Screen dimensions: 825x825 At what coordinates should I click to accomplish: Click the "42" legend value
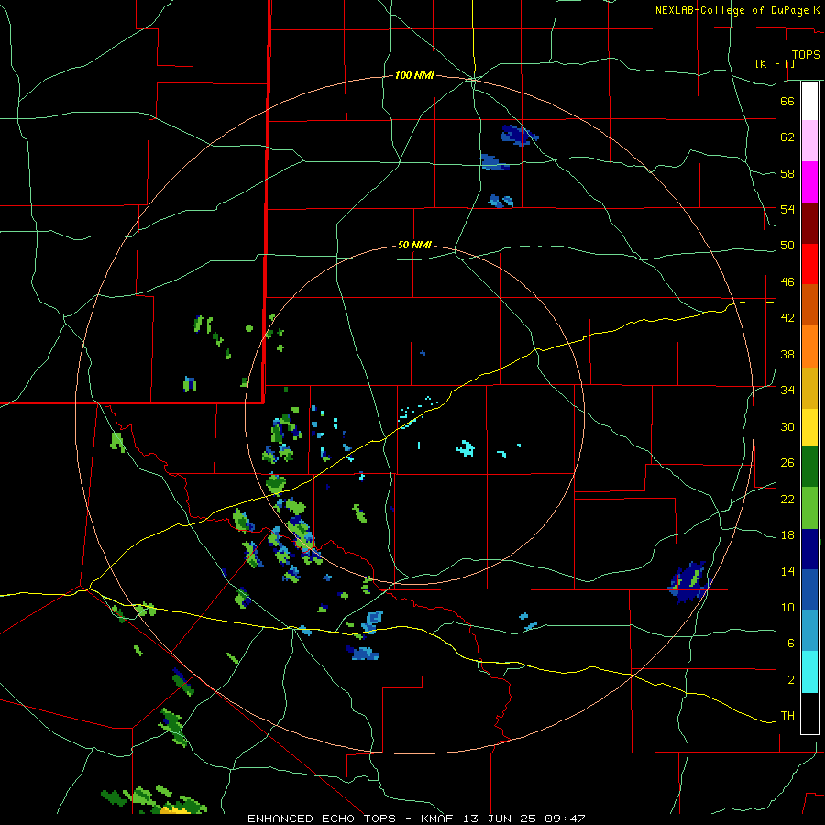click(x=787, y=318)
